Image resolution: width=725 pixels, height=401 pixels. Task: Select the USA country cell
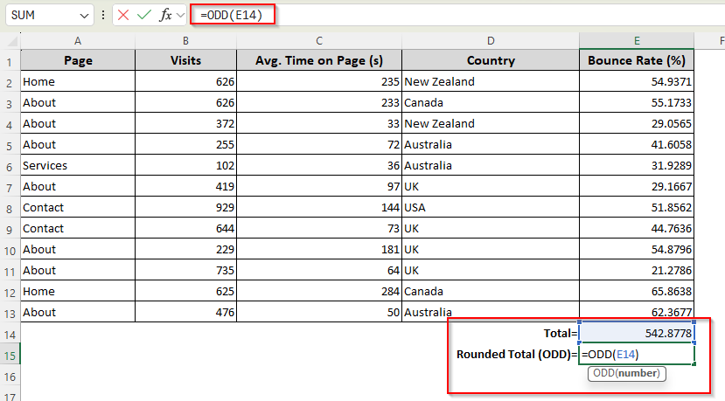click(491, 207)
